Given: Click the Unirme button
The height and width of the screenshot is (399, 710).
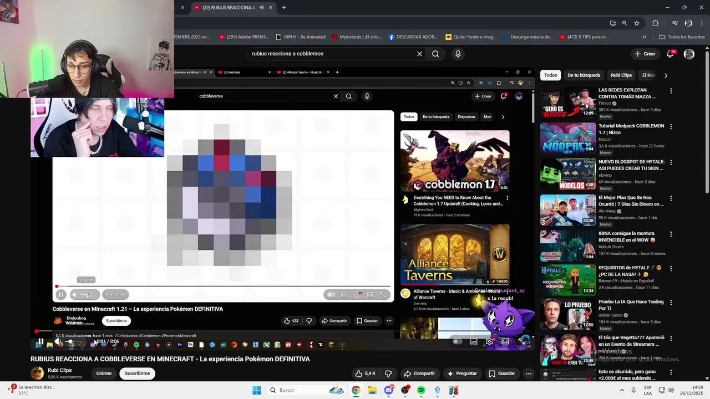Looking at the screenshot, I should pos(104,374).
